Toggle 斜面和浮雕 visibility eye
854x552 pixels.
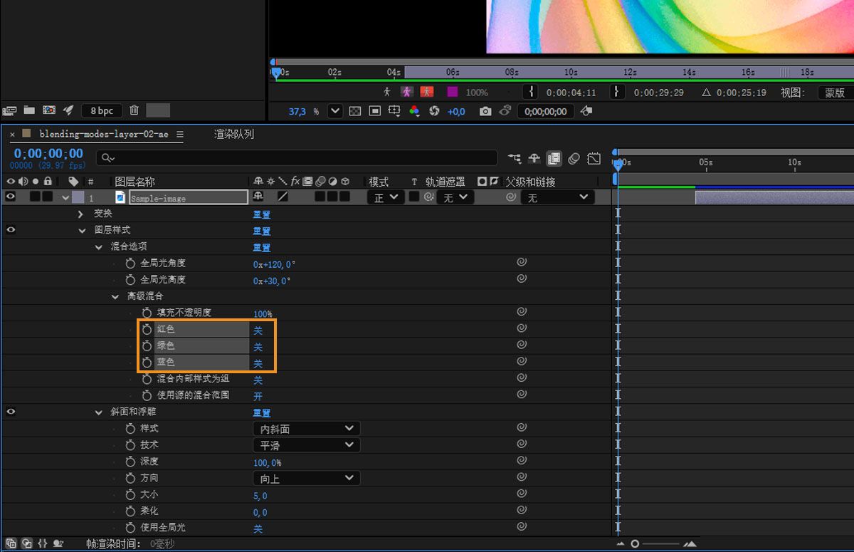point(11,411)
